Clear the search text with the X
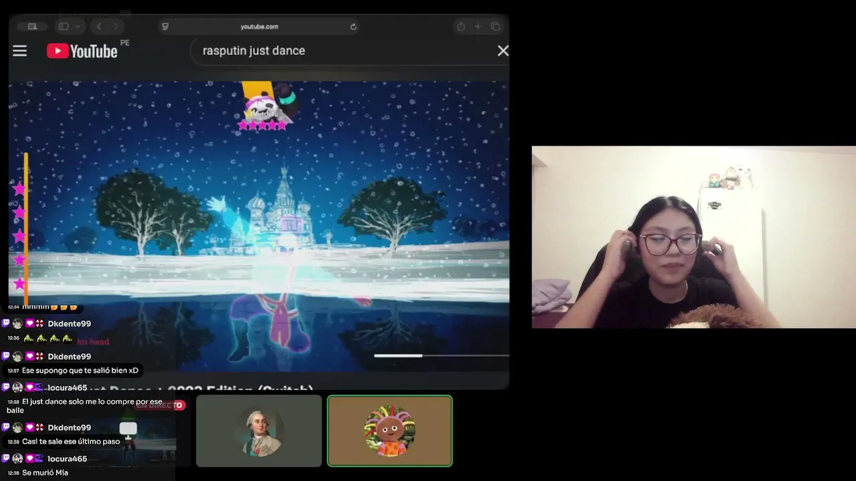This screenshot has width=856, height=481. 503,51
